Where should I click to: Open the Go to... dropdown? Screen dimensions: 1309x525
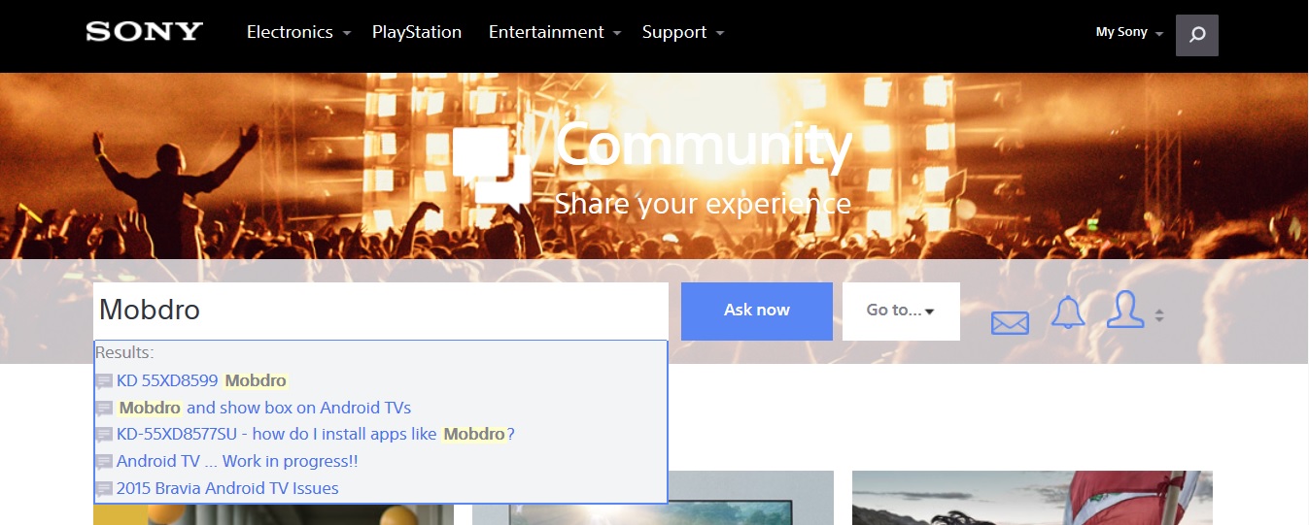[900, 311]
